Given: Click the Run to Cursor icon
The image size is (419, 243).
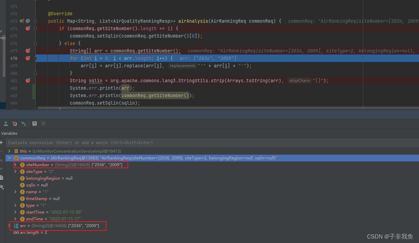Looking at the screenshot, I should [23, 124].
